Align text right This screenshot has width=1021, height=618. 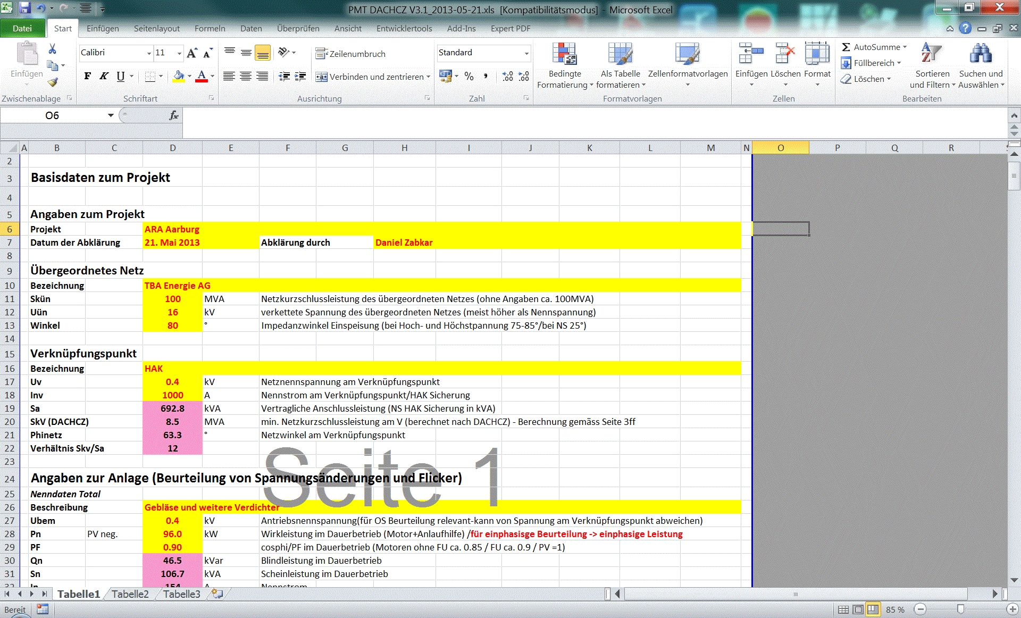point(262,77)
